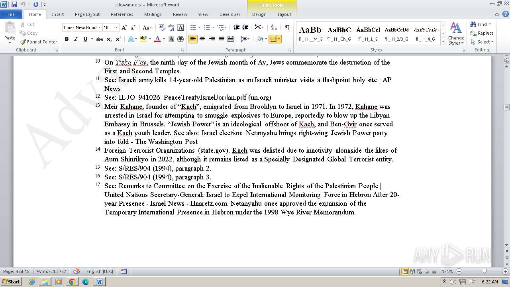
Task: Click Shrink Font icon
Action: pyautogui.click(x=133, y=28)
